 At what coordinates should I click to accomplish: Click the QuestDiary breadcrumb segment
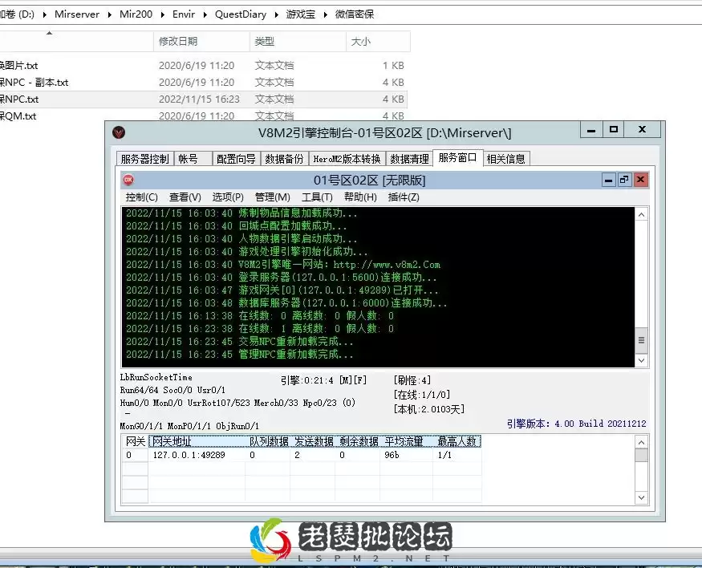[x=241, y=14]
